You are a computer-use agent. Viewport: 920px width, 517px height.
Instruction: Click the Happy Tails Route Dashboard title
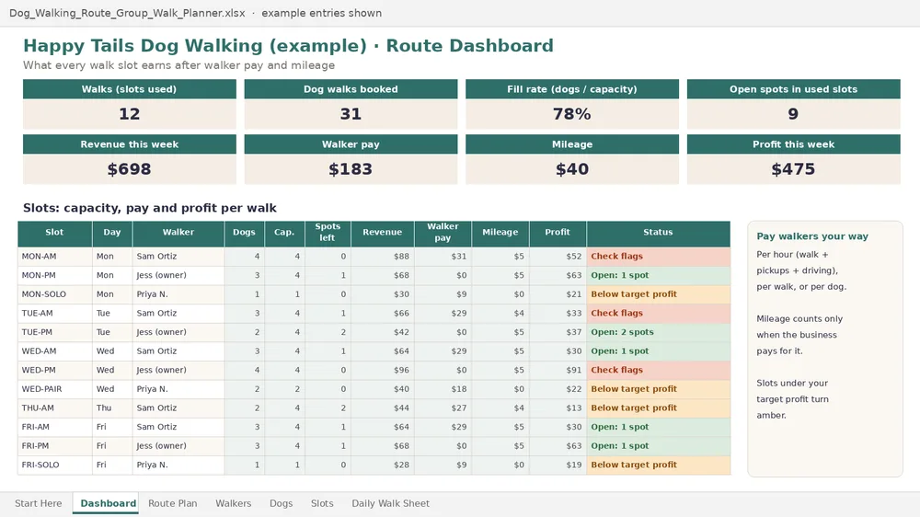point(288,46)
